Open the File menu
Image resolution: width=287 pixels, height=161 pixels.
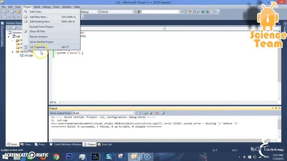tap(3, 7)
